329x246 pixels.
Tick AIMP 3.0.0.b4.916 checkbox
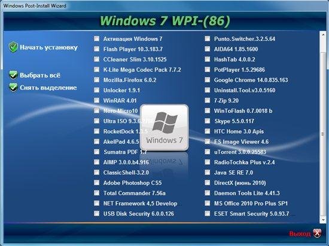96,162
